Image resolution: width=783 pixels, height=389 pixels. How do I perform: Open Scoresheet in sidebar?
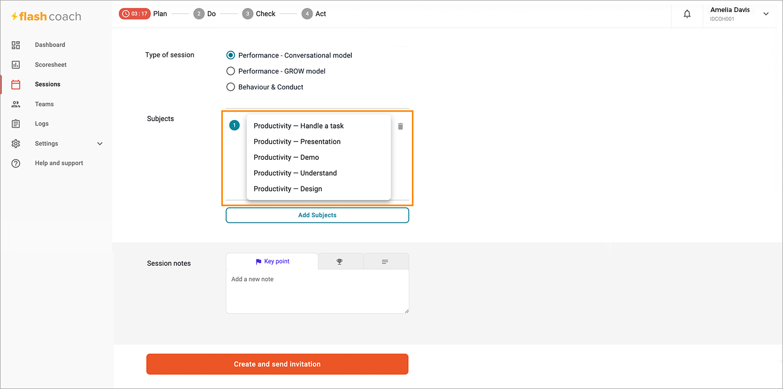51,65
